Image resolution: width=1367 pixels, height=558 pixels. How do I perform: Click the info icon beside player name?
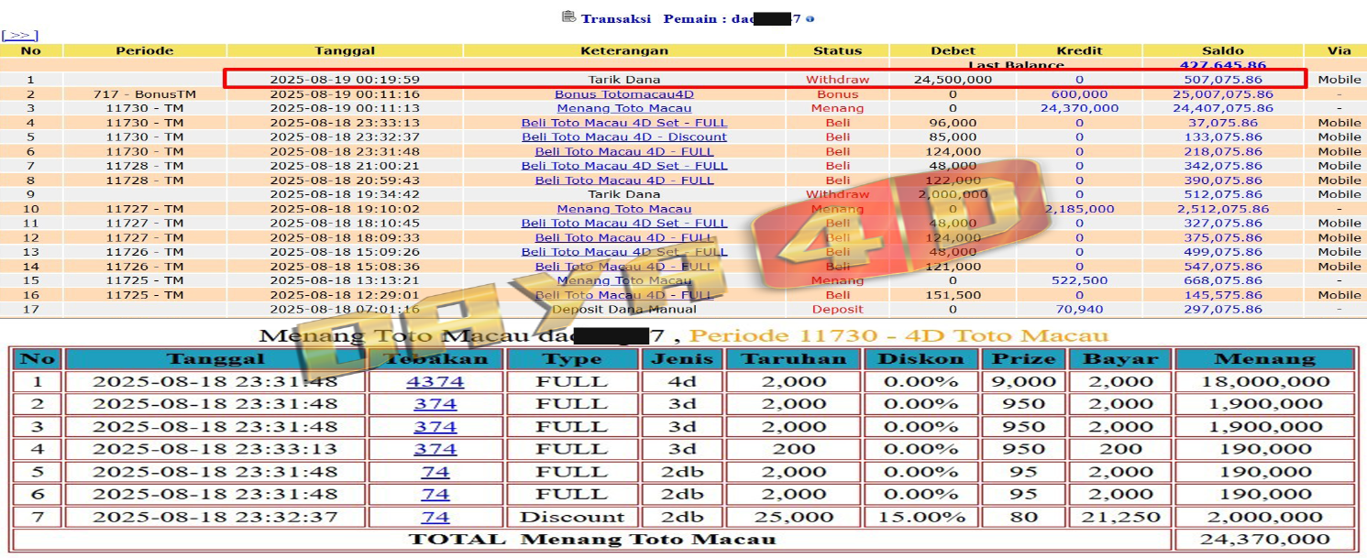click(x=810, y=19)
